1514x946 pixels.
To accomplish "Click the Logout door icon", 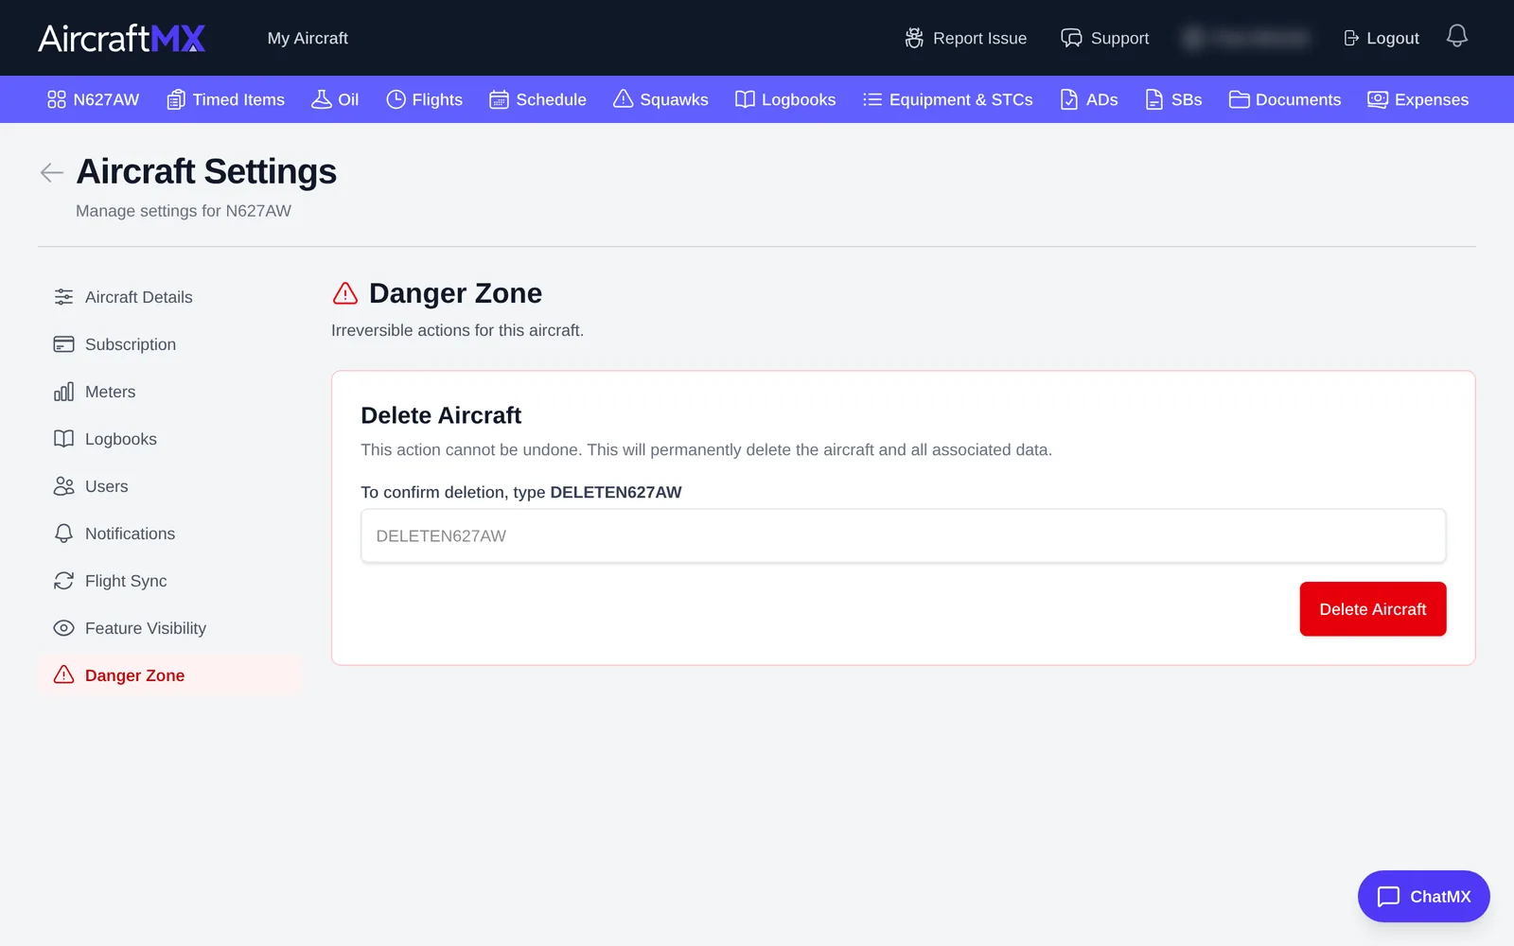I will pos(1351,38).
